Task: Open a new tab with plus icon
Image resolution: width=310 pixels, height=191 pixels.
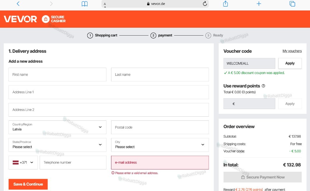Action: coord(259,3)
